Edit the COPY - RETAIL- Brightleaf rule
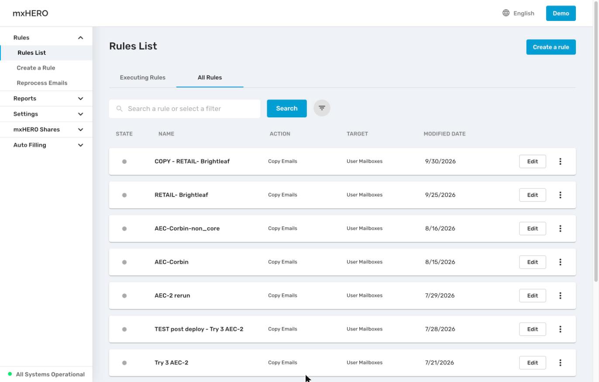Image resolution: width=599 pixels, height=382 pixels. click(x=532, y=161)
